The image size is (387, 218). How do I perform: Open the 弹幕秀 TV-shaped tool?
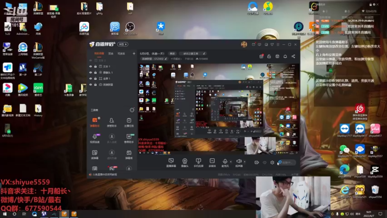tap(129, 155)
